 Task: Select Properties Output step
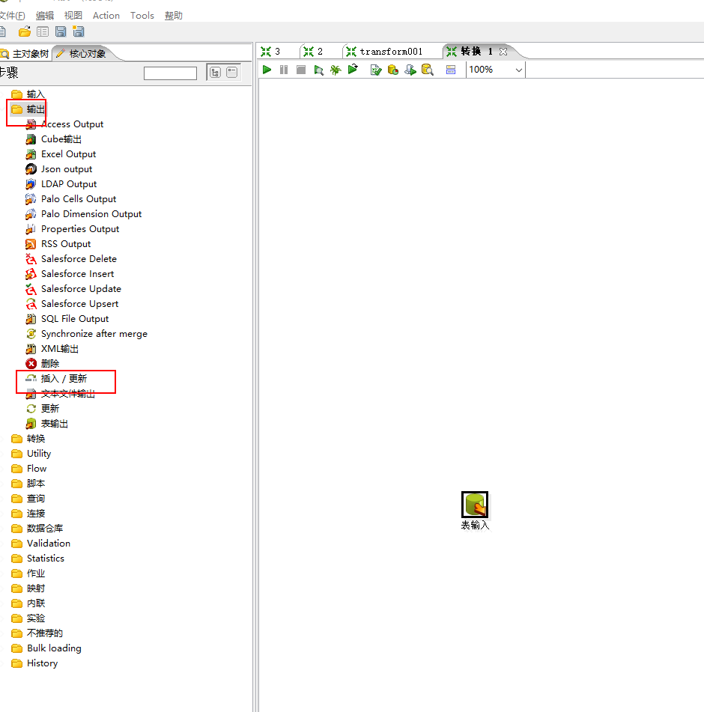coord(73,229)
